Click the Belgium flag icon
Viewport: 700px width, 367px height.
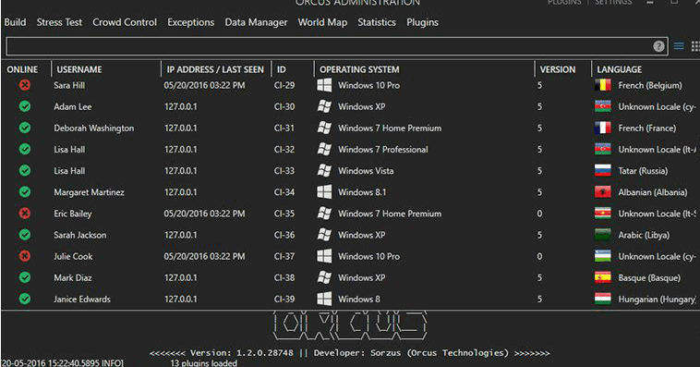click(603, 85)
